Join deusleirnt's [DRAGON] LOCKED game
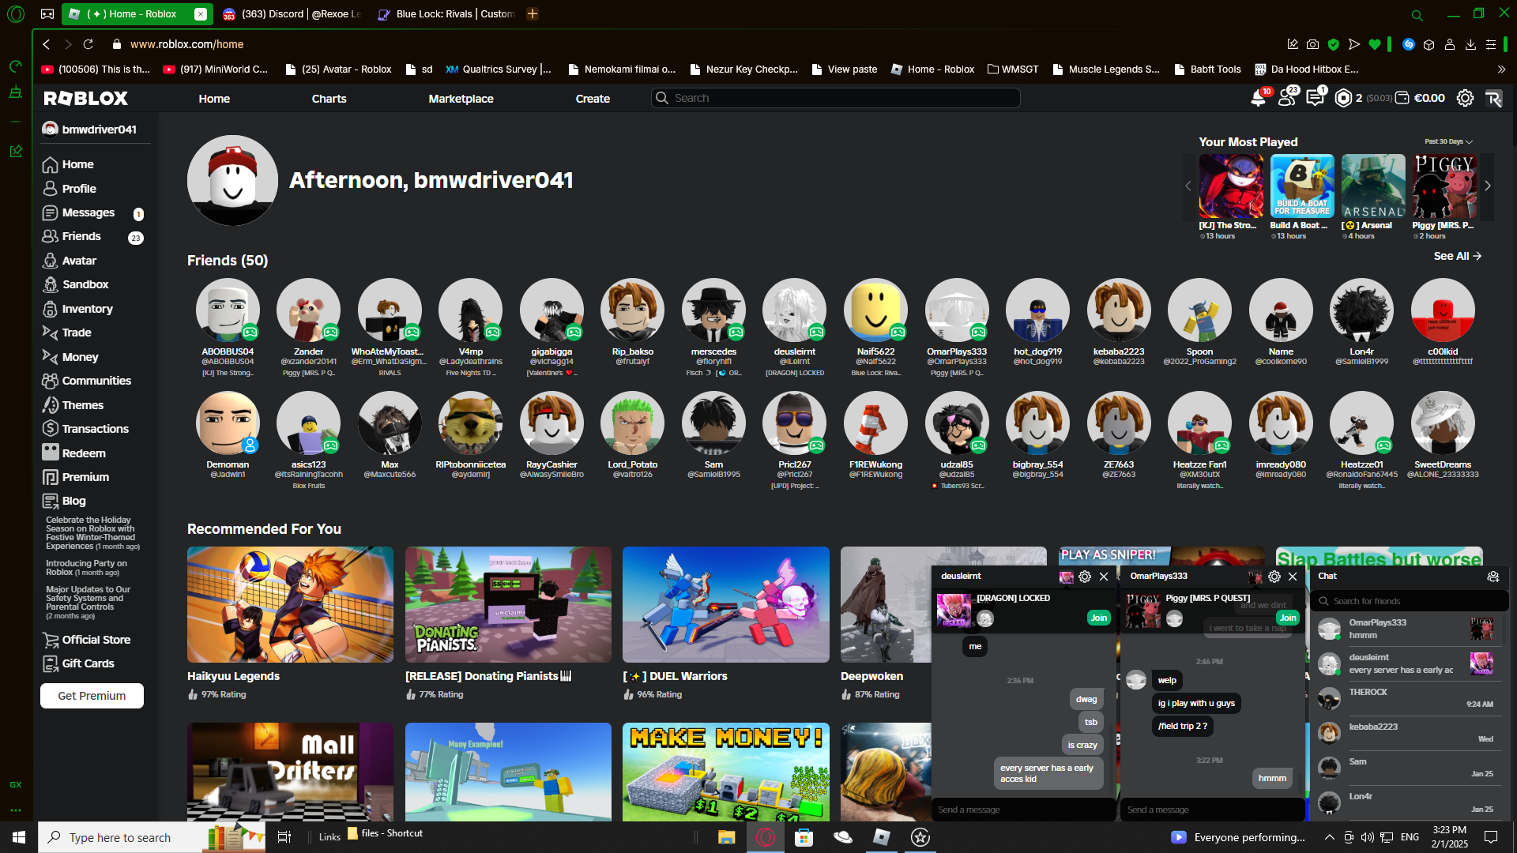Viewport: 1517px width, 853px height. tap(1098, 618)
